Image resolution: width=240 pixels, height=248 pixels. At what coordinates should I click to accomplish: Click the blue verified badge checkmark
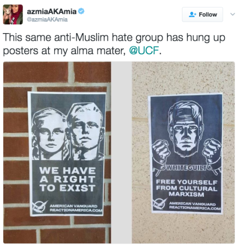[81, 12]
